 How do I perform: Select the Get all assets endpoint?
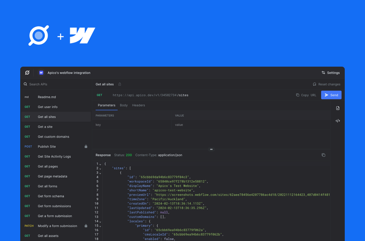[x=56, y=236]
